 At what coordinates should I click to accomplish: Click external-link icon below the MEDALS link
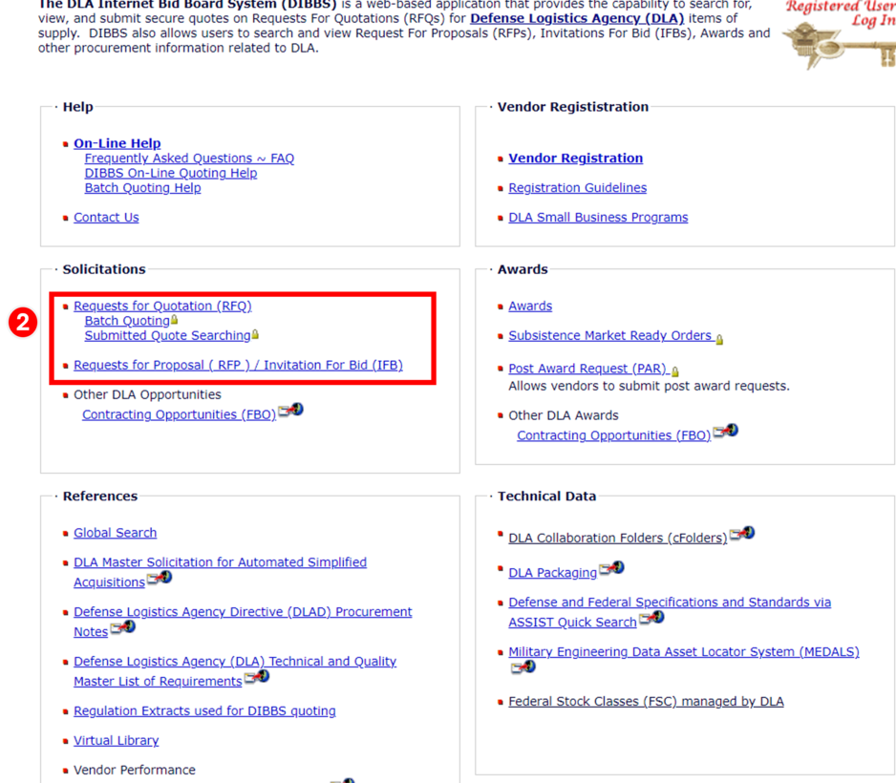pyautogui.click(x=522, y=667)
